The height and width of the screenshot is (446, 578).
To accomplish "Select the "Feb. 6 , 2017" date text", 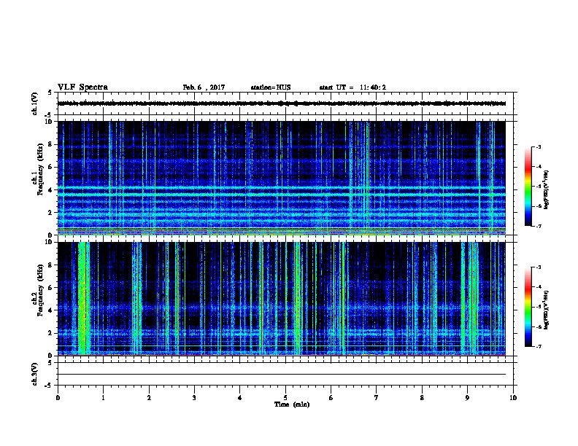I will [204, 87].
